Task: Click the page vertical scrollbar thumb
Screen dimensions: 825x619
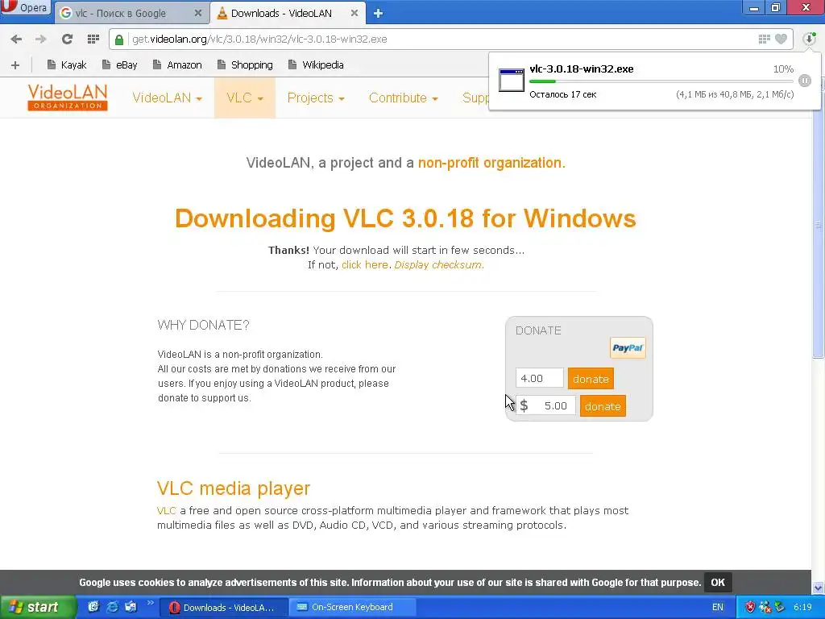Action: 819,226
